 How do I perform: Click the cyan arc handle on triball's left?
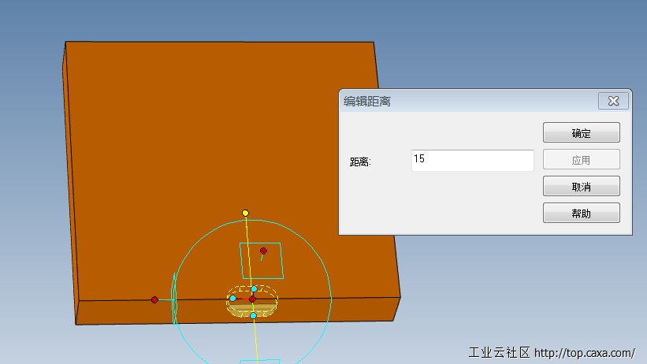(173, 299)
